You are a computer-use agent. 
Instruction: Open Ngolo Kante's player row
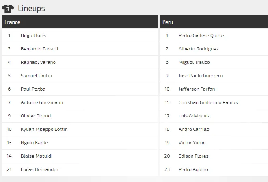pyautogui.click(x=34, y=143)
